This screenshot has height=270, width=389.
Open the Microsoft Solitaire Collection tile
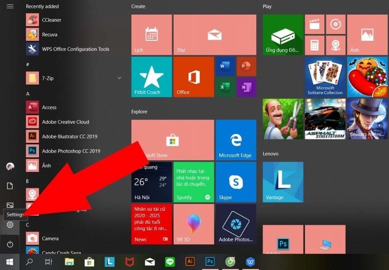(325, 77)
